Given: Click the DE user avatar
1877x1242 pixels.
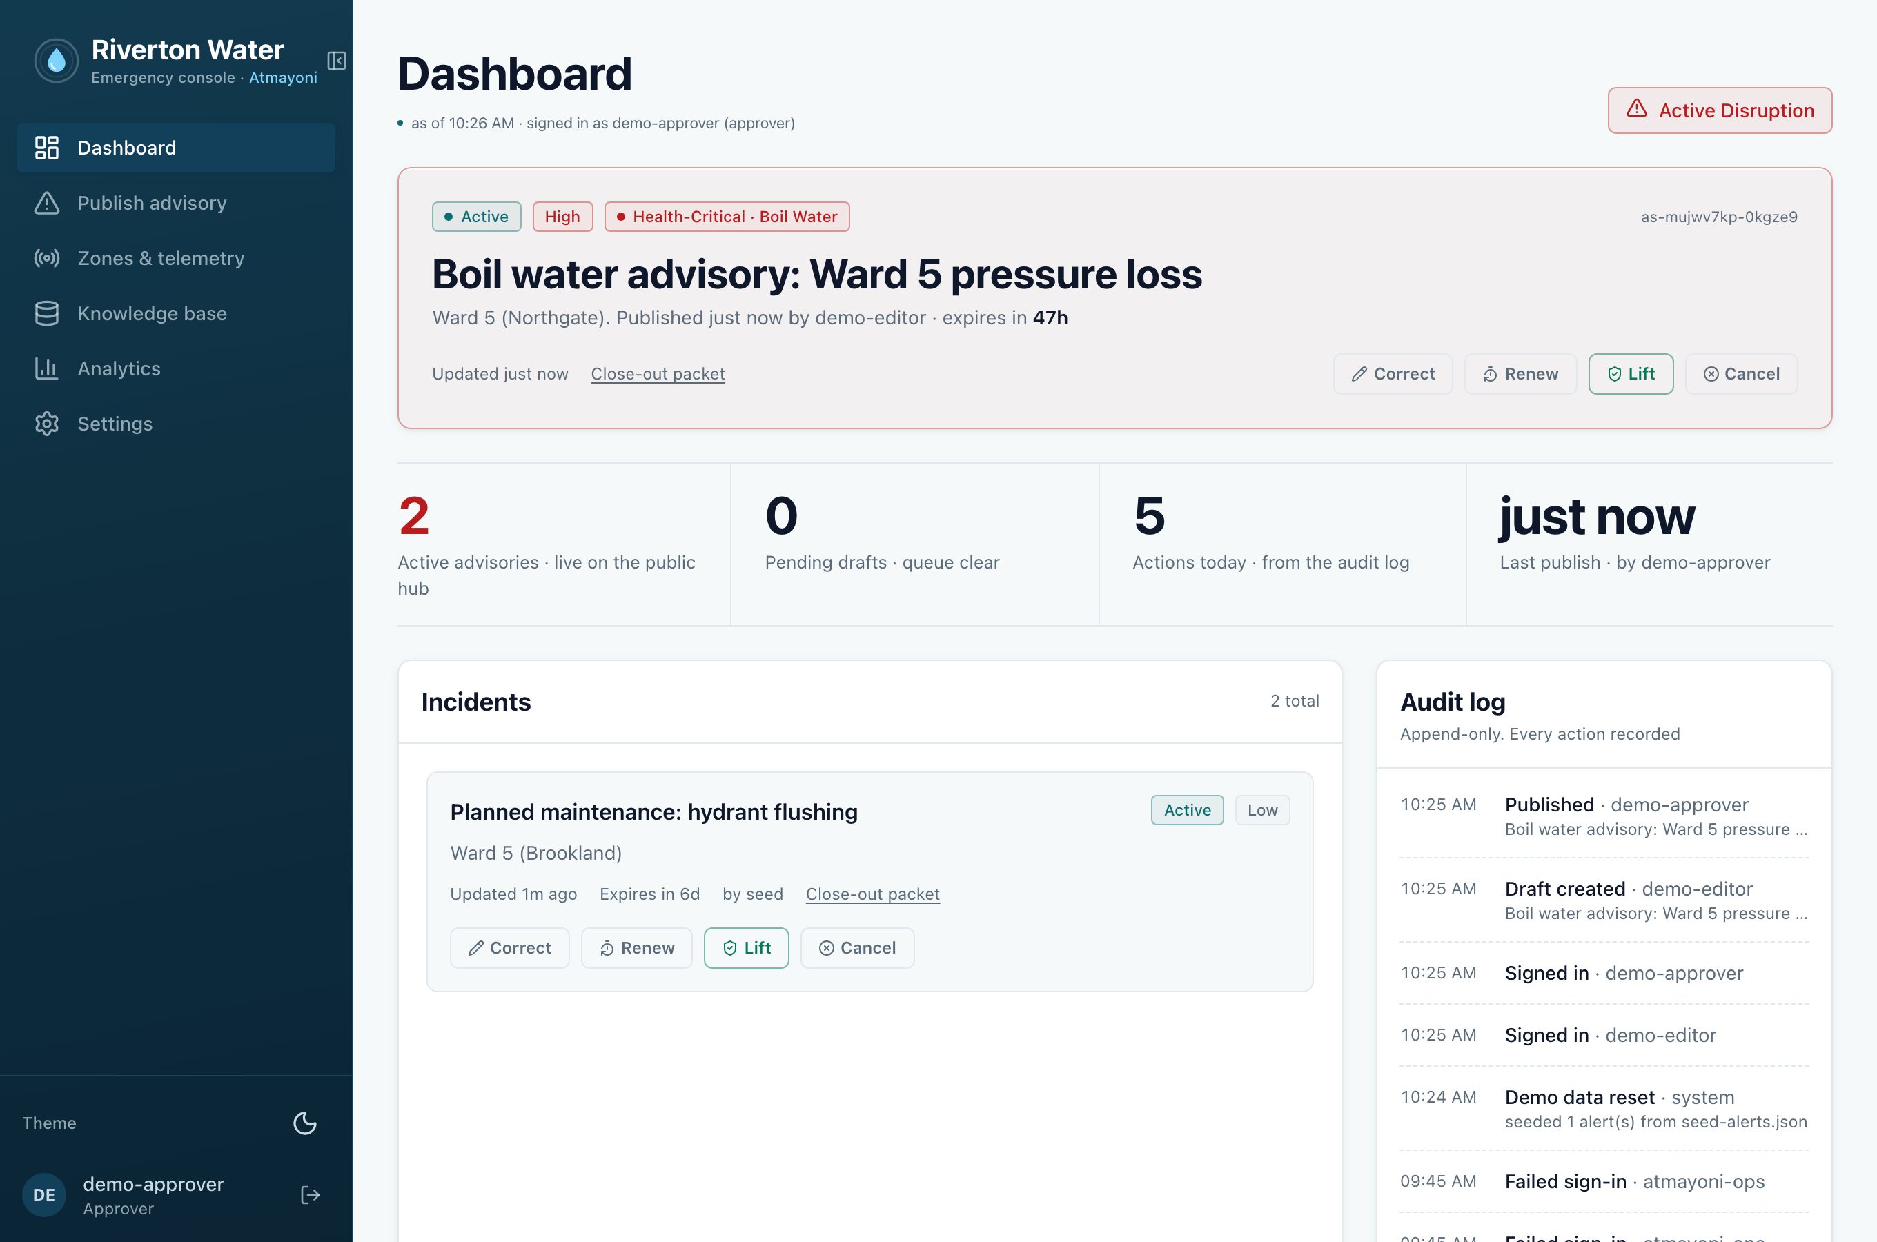Looking at the screenshot, I should tap(44, 1194).
